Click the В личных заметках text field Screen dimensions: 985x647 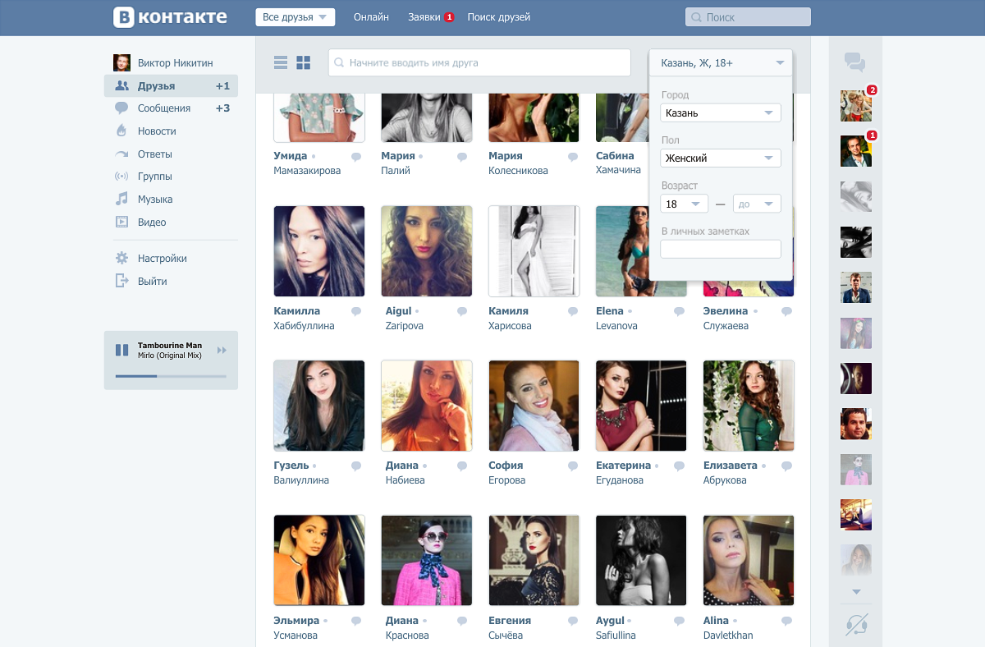coord(721,249)
